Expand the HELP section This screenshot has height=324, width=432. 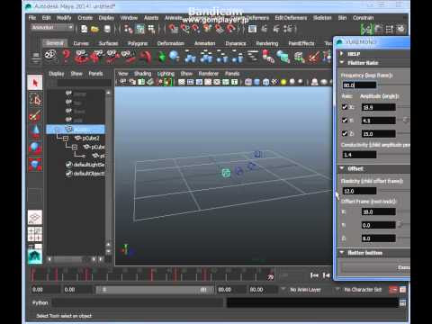(x=342, y=54)
